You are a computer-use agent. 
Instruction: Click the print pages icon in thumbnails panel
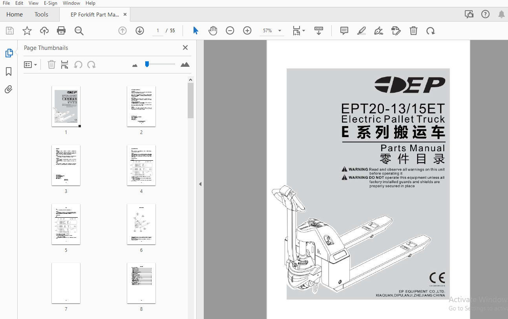65,64
